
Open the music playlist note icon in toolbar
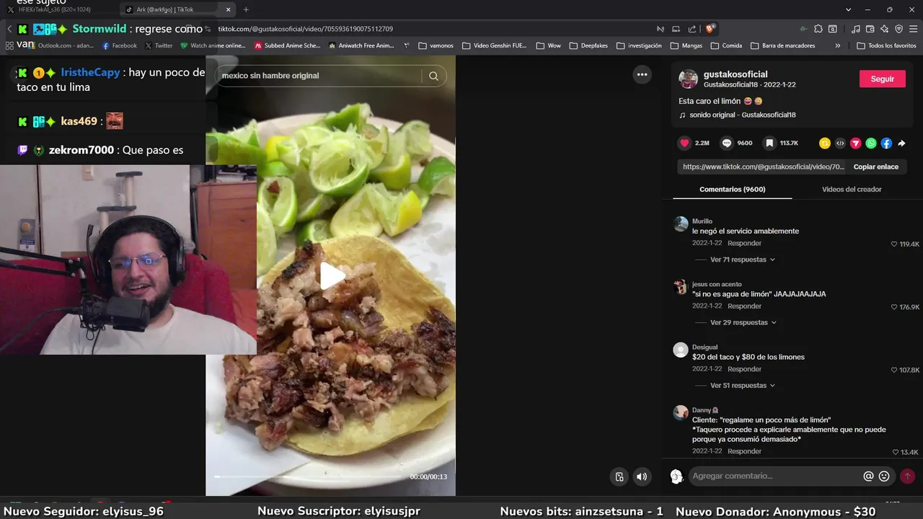(855, 29)
